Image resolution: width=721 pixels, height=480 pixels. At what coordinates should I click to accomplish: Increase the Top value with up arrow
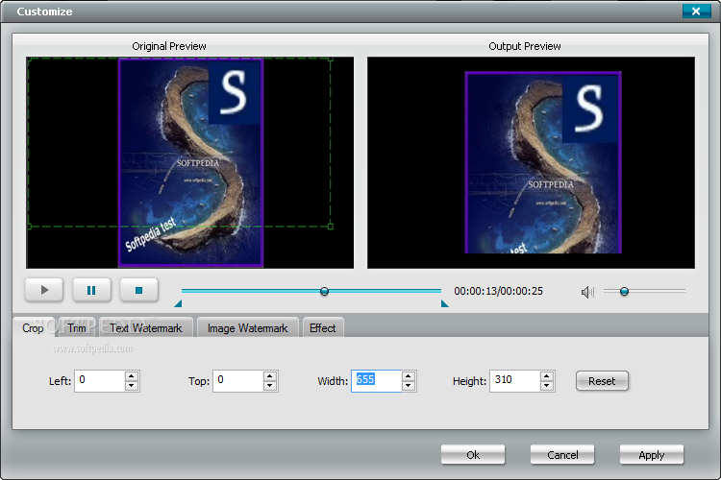[x=270, y=375]
